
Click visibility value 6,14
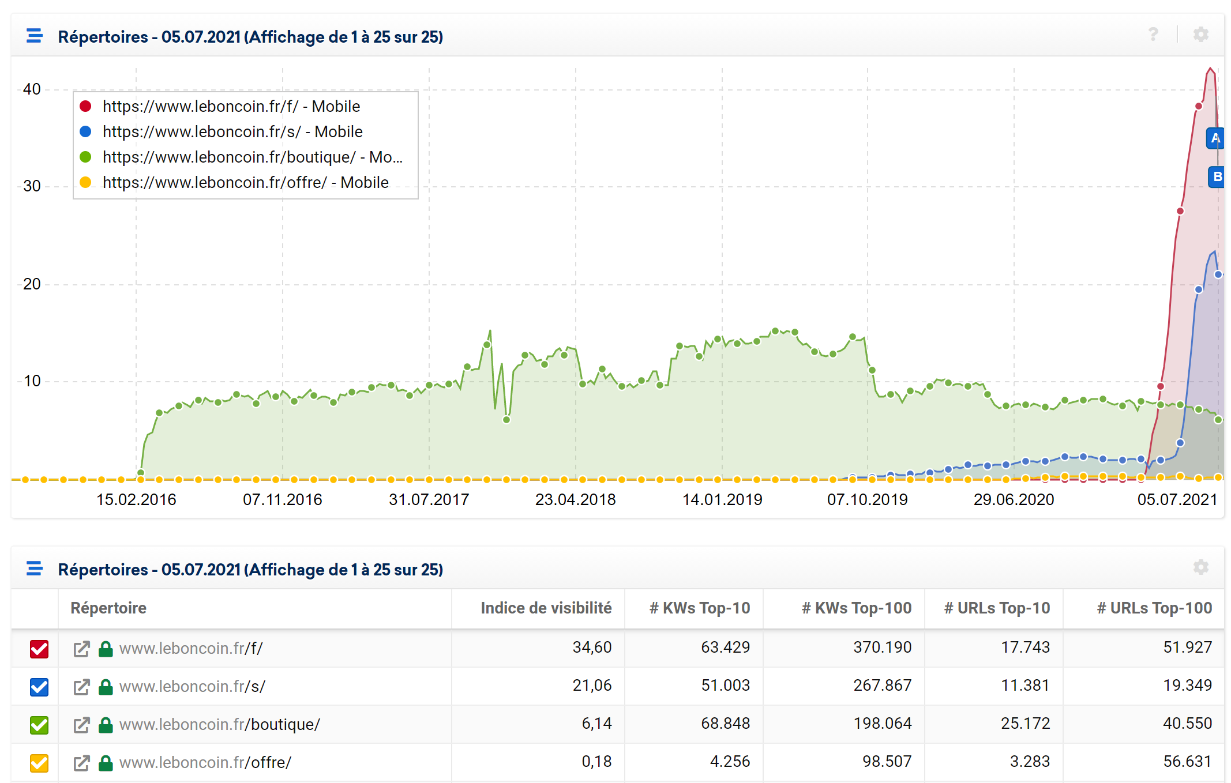(x=596, y=724)
